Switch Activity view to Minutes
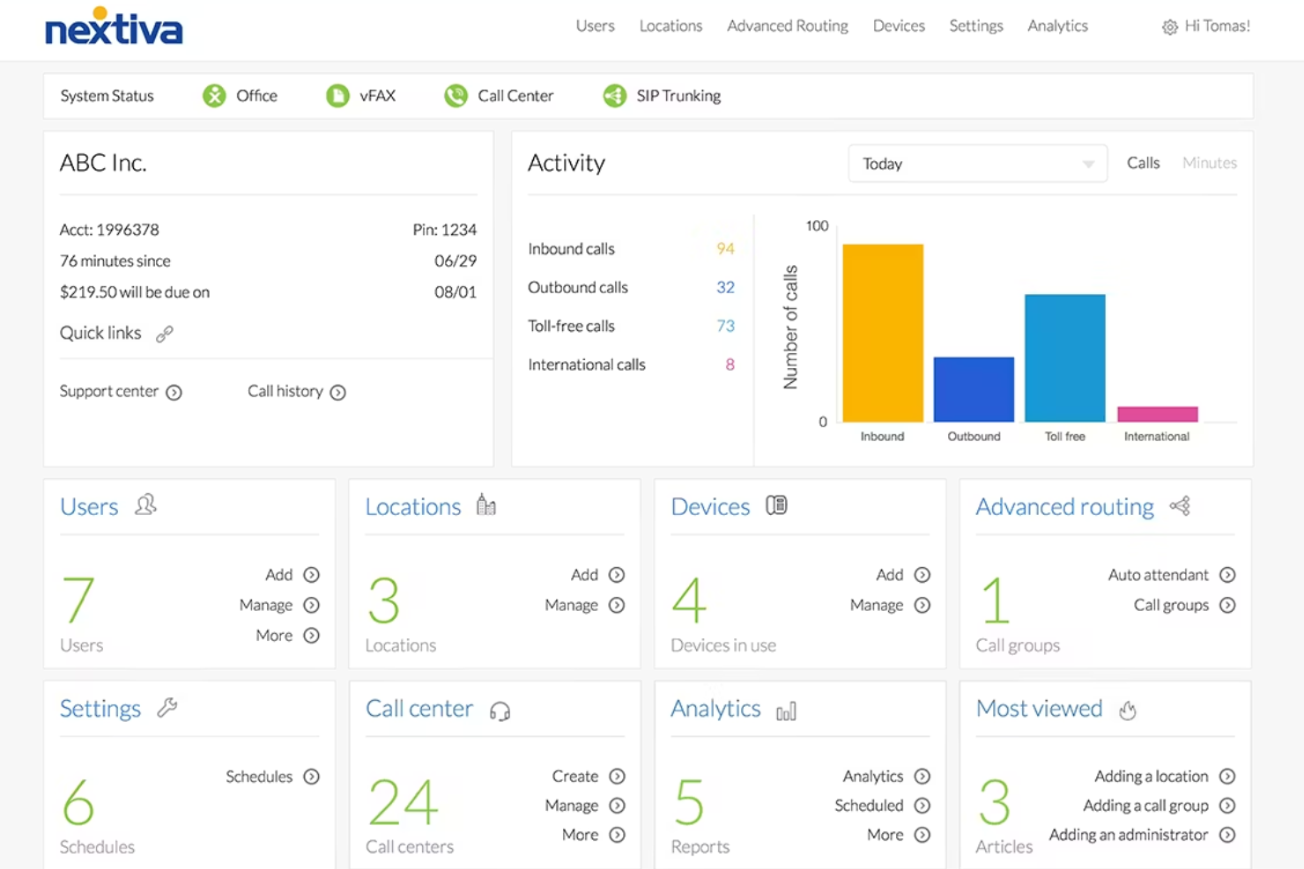 pyautogui.click(x=1209, y=163)
